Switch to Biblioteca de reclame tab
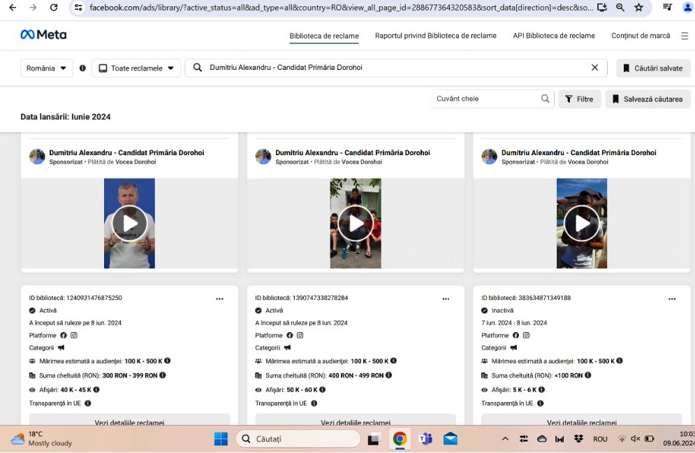The height and width of the screenshot is (453, 695). pyautogui.click(x=324, y=36)
